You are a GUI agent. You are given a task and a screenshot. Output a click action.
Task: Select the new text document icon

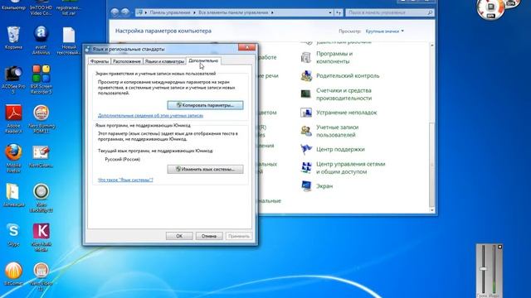tap(68, 41)
